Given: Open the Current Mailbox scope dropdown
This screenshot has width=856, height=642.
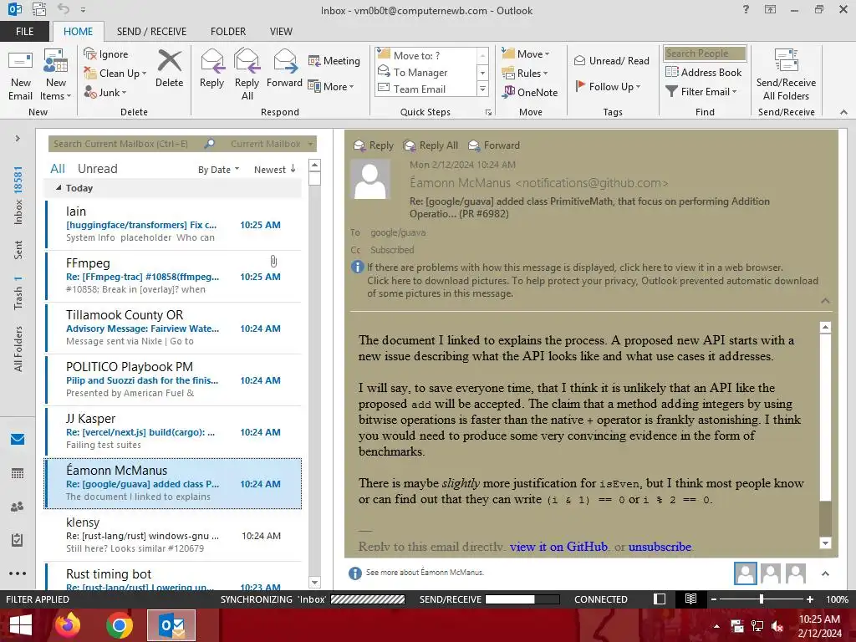Looking at the screenshot, I should point(272,144).
